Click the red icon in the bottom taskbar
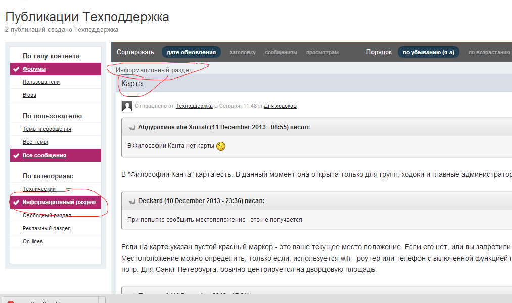512x303 pixels. (x=11, y=302)
